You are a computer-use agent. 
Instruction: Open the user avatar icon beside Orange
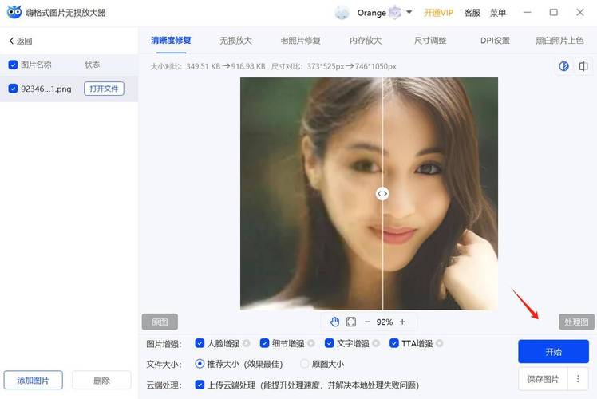pyautogui.click(x=342, y=13)
